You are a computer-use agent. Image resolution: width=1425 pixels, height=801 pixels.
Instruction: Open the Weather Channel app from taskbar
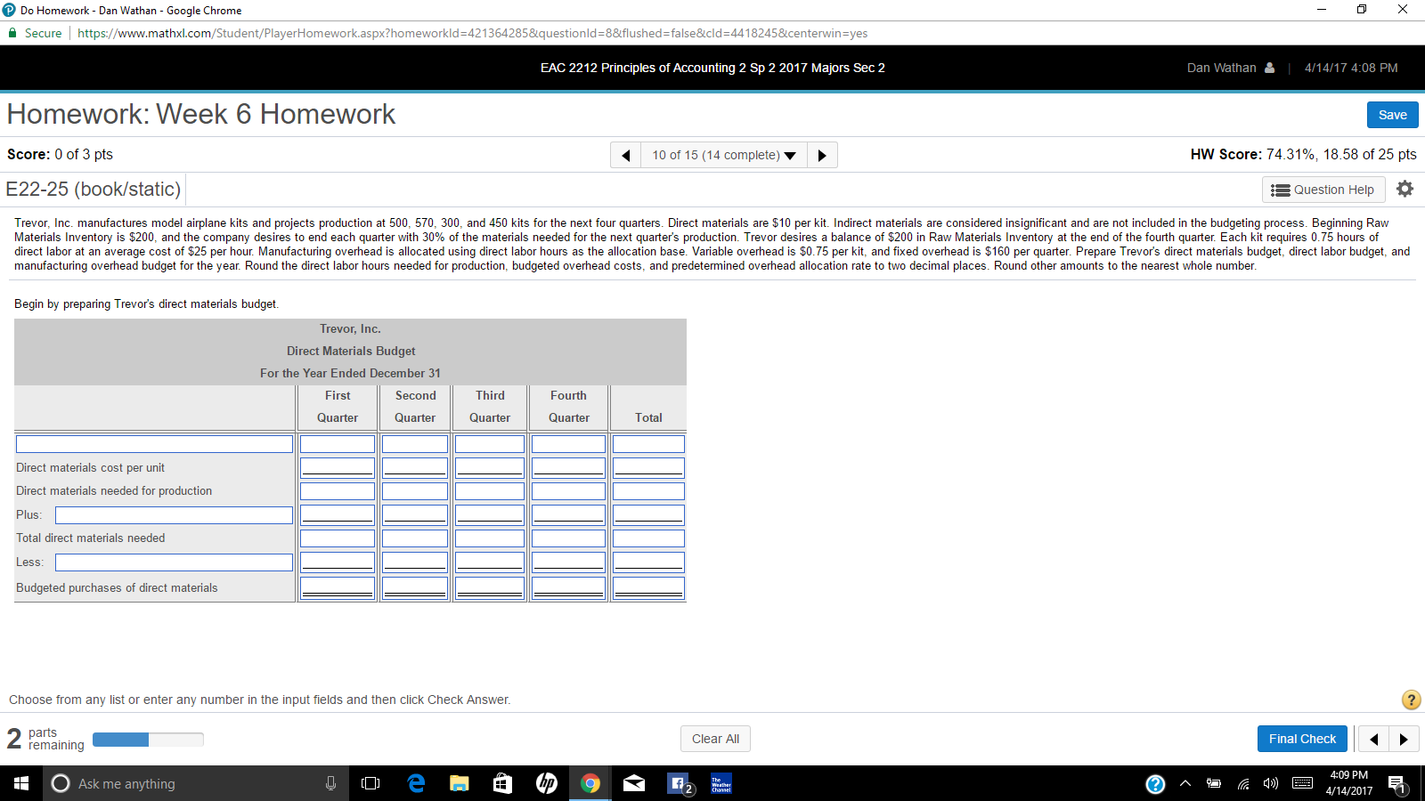(x=721, y=783)
